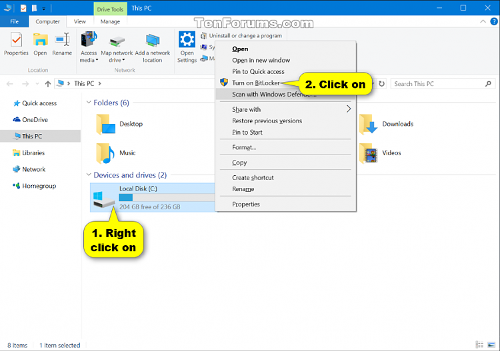This screenshot has width=500, height=351.
Task: Collapse the Devices and drives (2) group
Action: coord(89,175)
